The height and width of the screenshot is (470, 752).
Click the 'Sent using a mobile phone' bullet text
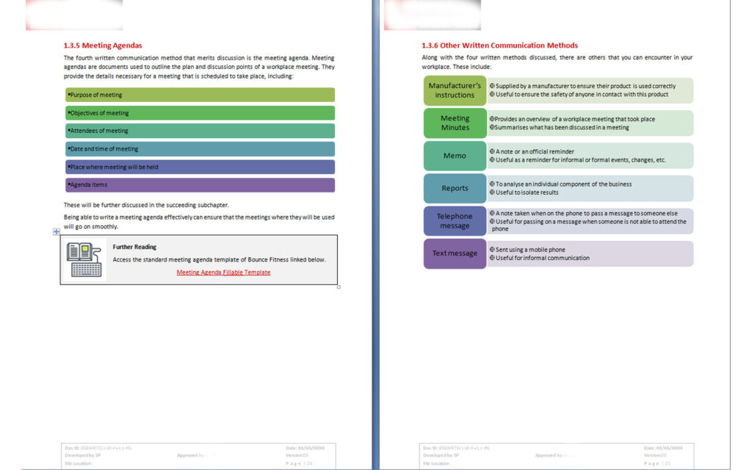[530, 250]
